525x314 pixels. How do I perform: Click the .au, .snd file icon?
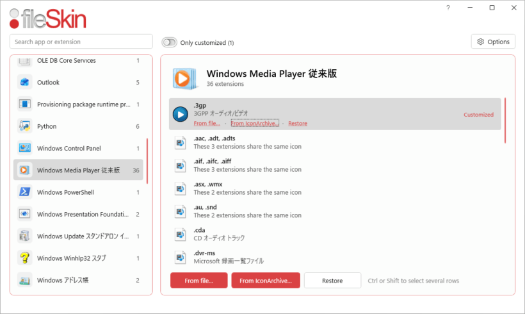pyautogui.click(x=180, y=211)
